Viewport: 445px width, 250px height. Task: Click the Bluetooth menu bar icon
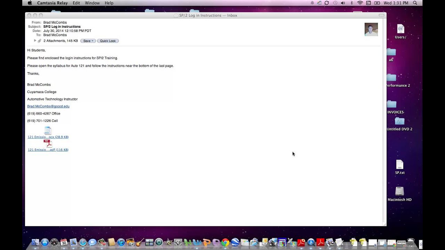pyautogui.click(x=351, y=3)
